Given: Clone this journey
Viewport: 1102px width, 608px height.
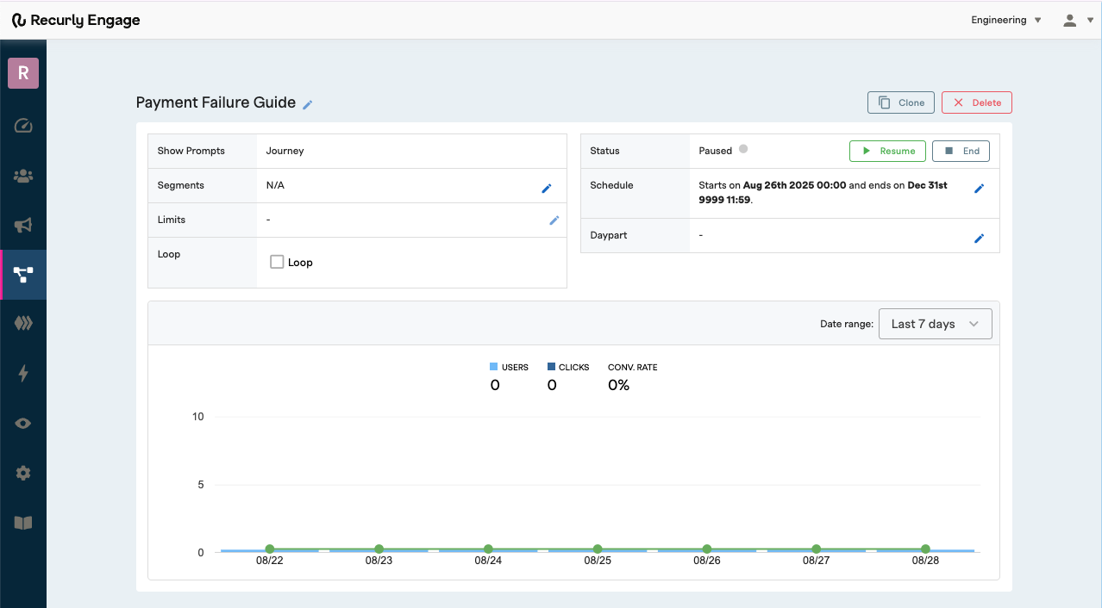Looking at the screenshot, I should 901,102.
